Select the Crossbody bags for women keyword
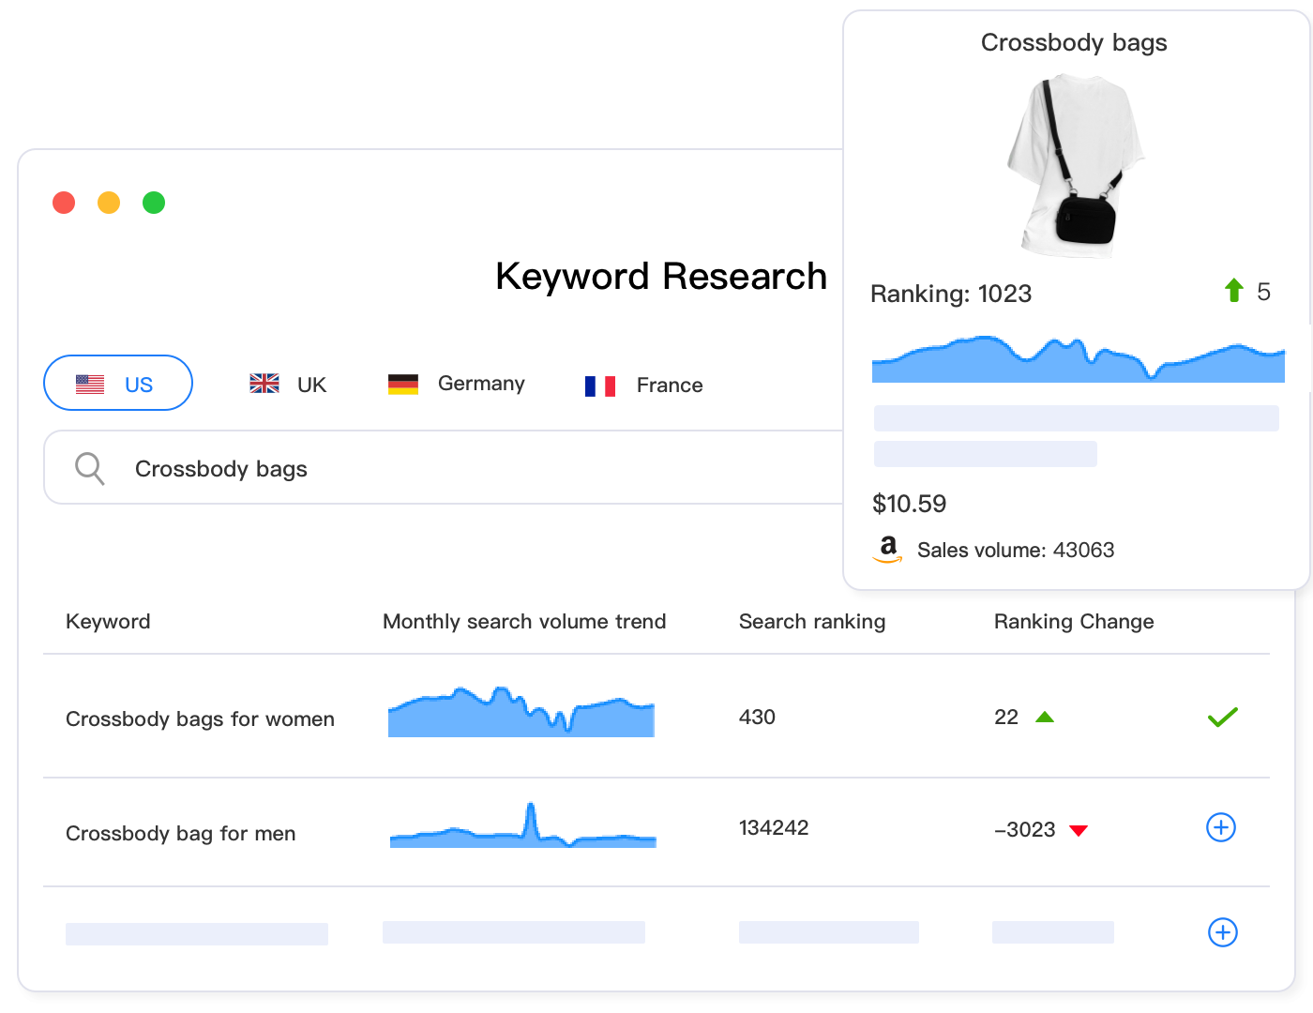 (200, 719)
